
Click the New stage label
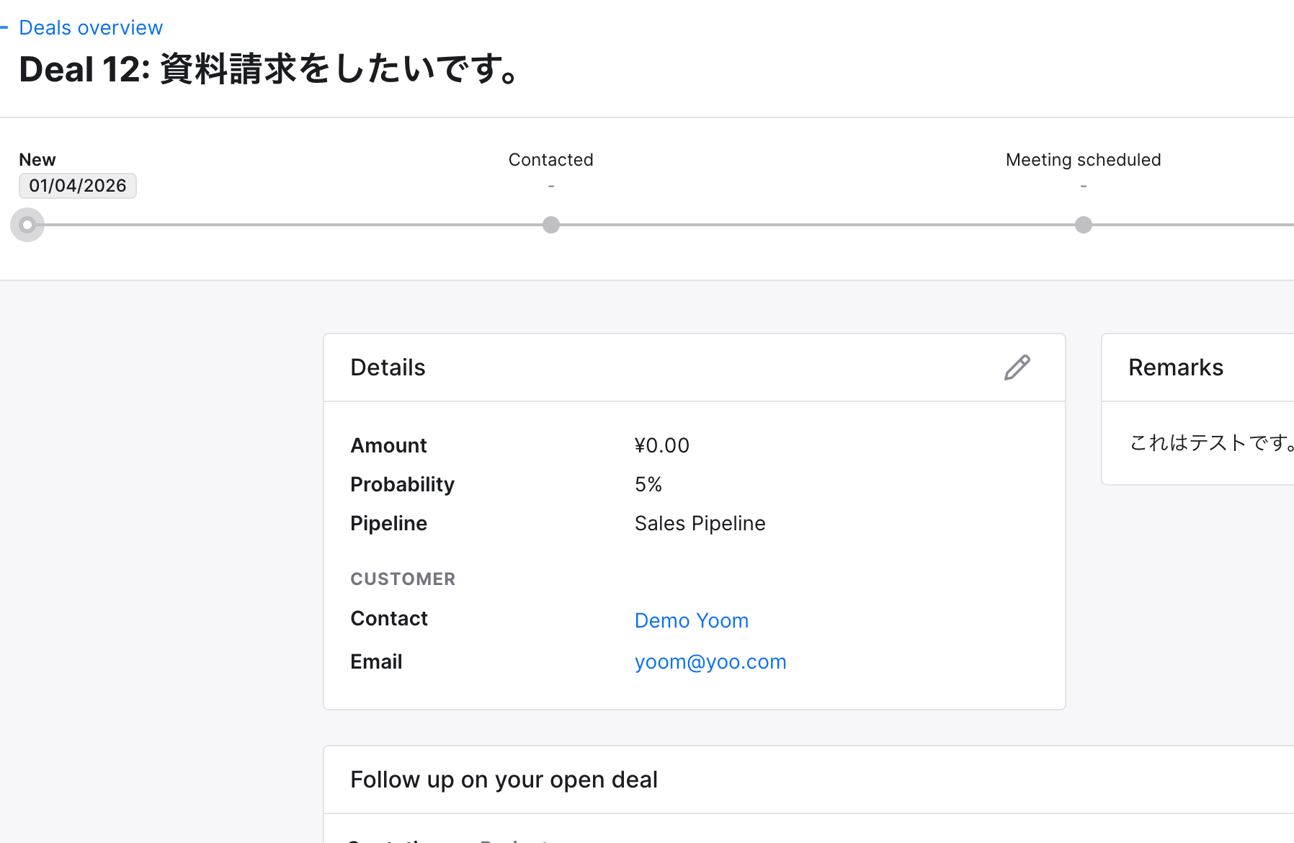pyautogui.click(x=37, y=160)
